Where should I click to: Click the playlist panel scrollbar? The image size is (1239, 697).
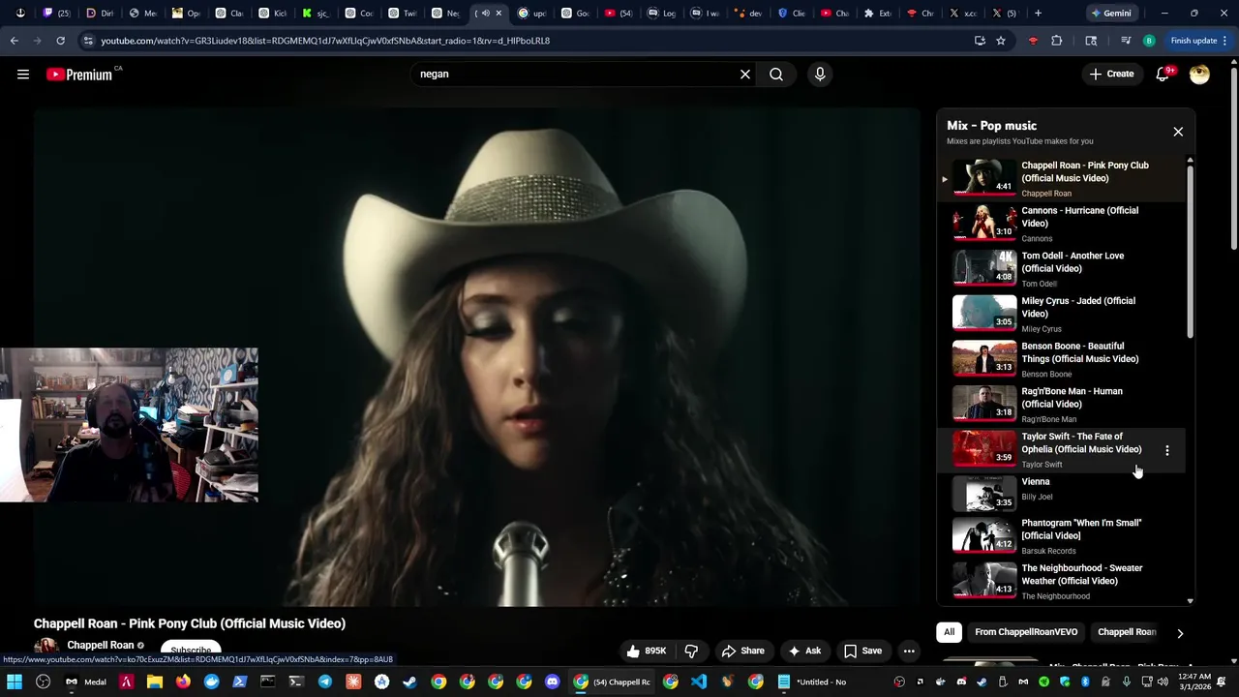coord(1190,252)
